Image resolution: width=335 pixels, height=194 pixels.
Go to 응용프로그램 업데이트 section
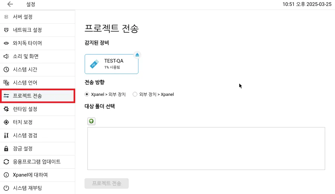[36, 162]
